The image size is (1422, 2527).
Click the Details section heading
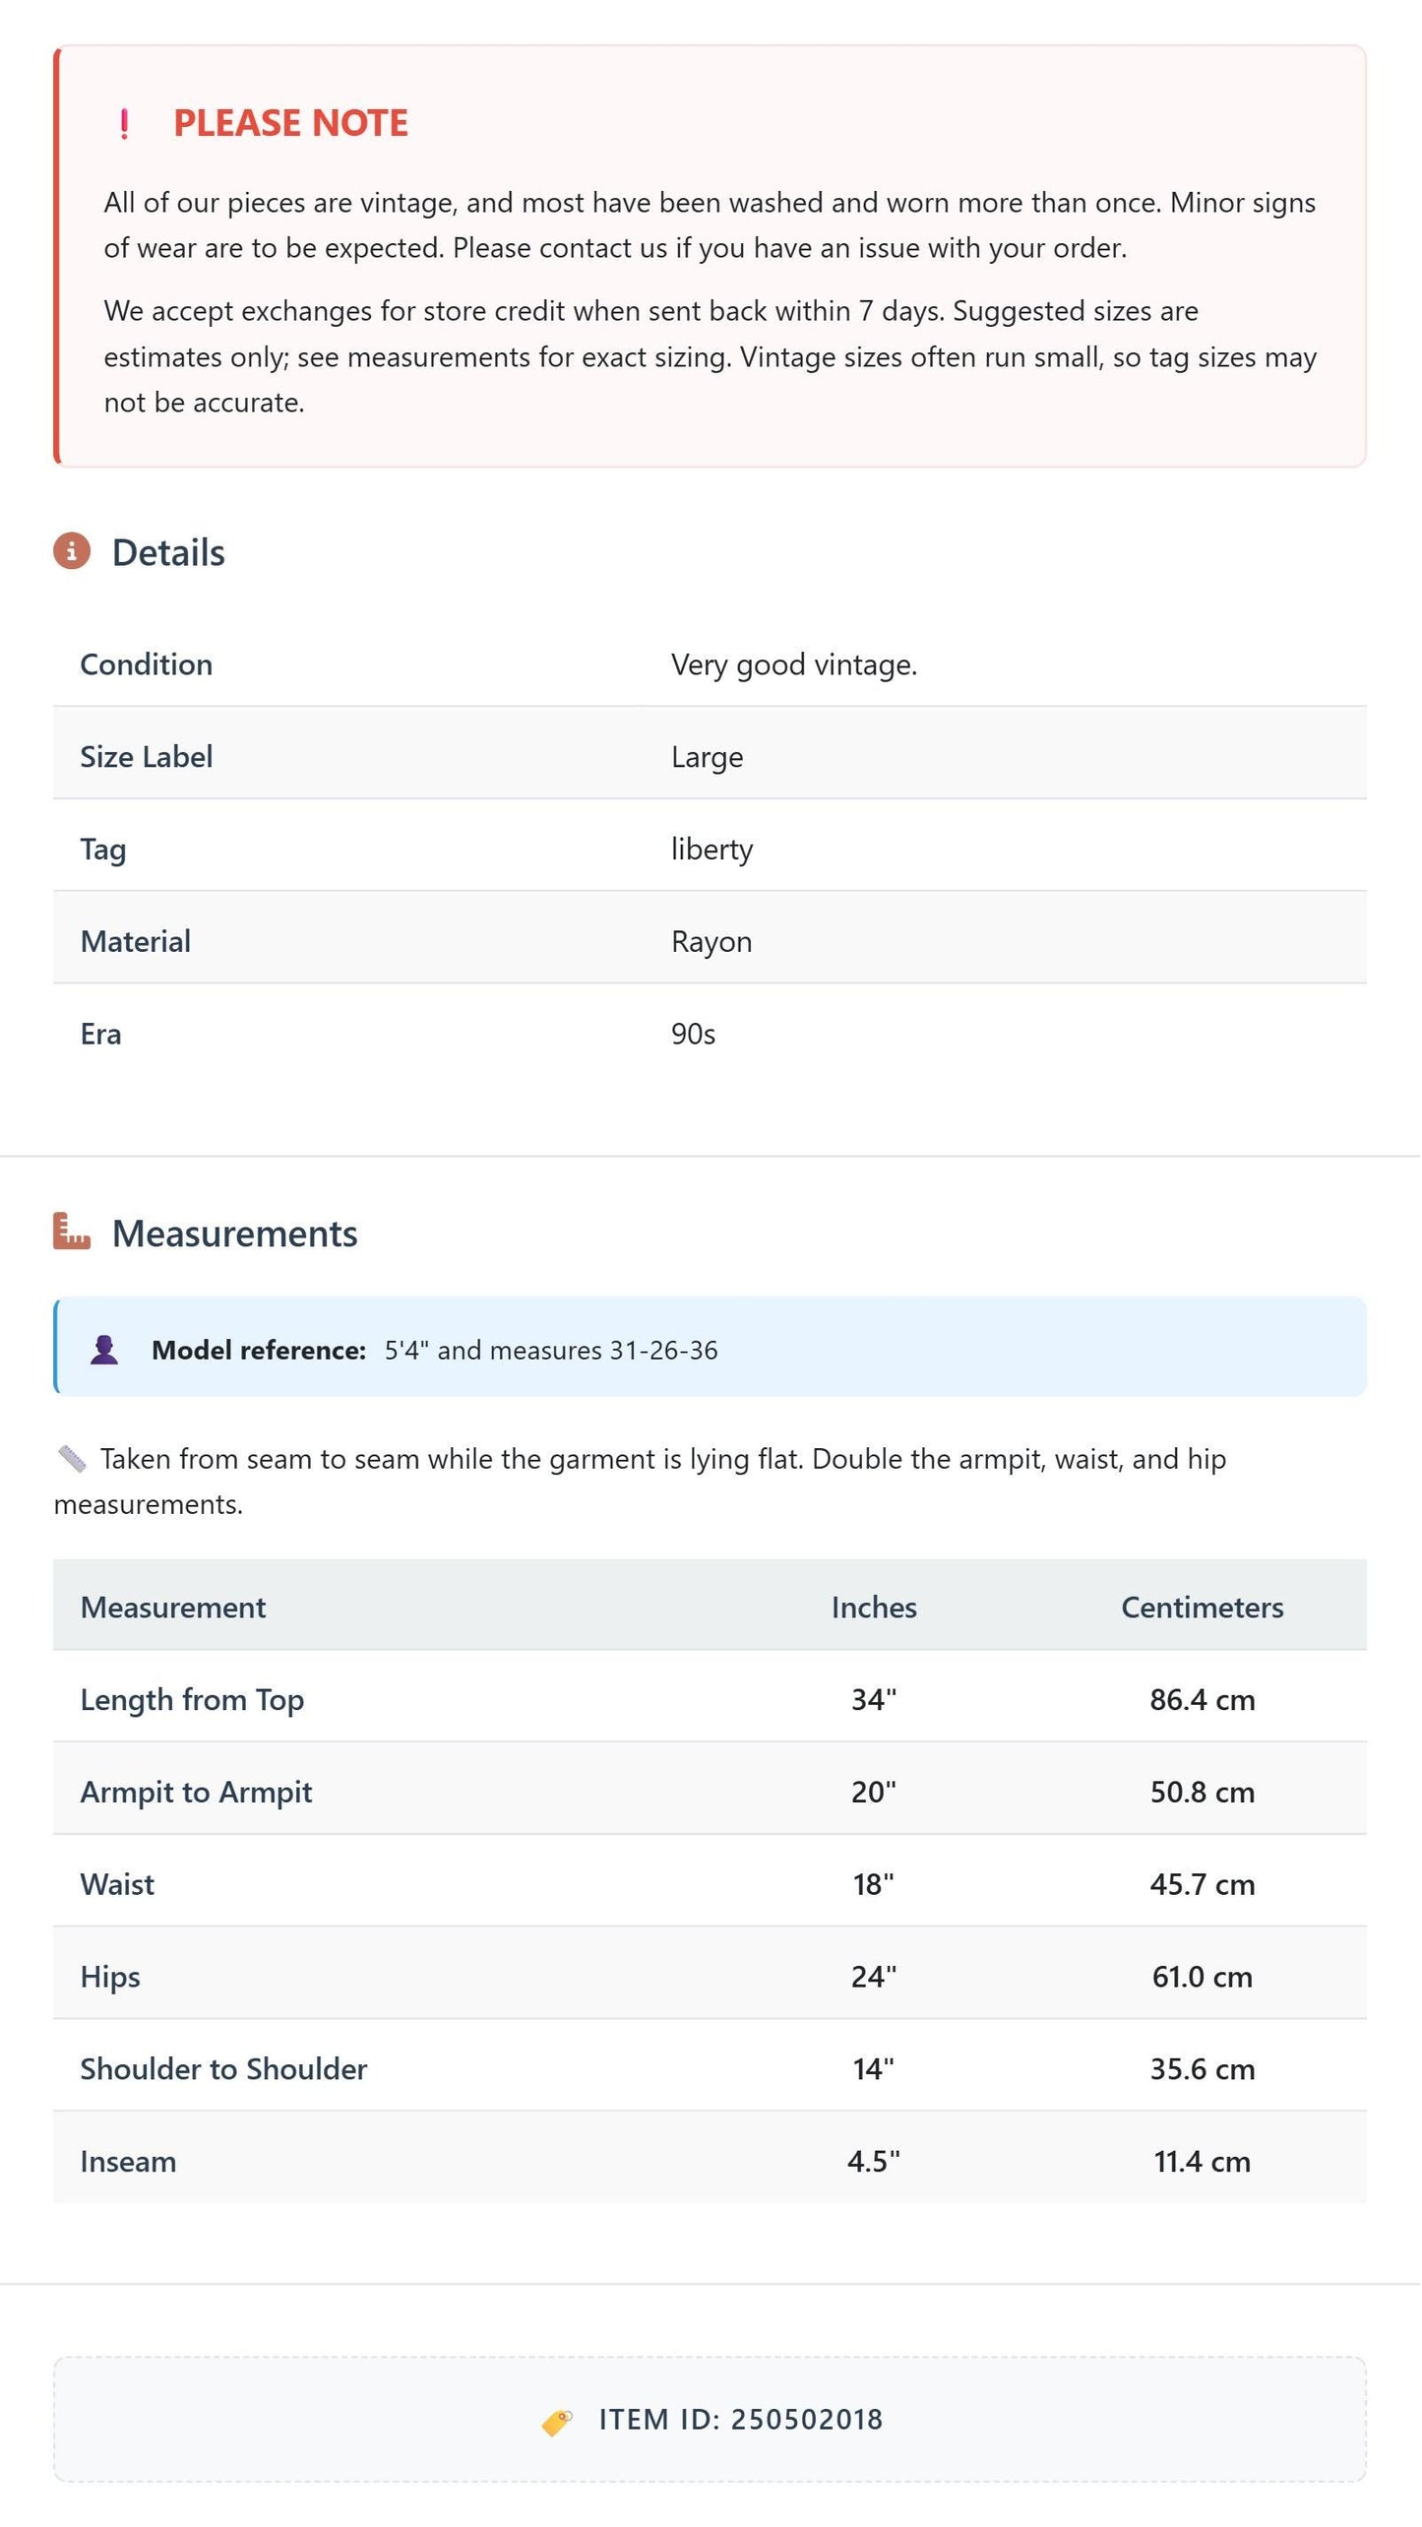168,552
